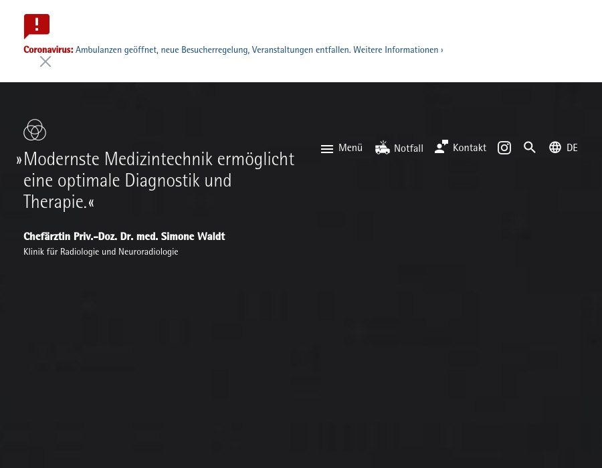Open 'Klinik für Radiologie und Neuroradiologie'
The image size is (602, 468).
click(101, 252)
